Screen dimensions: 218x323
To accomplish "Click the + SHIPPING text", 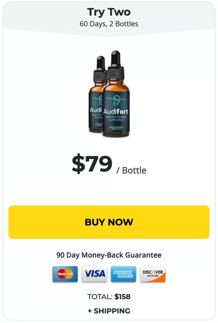I will (x=109, y=311).
